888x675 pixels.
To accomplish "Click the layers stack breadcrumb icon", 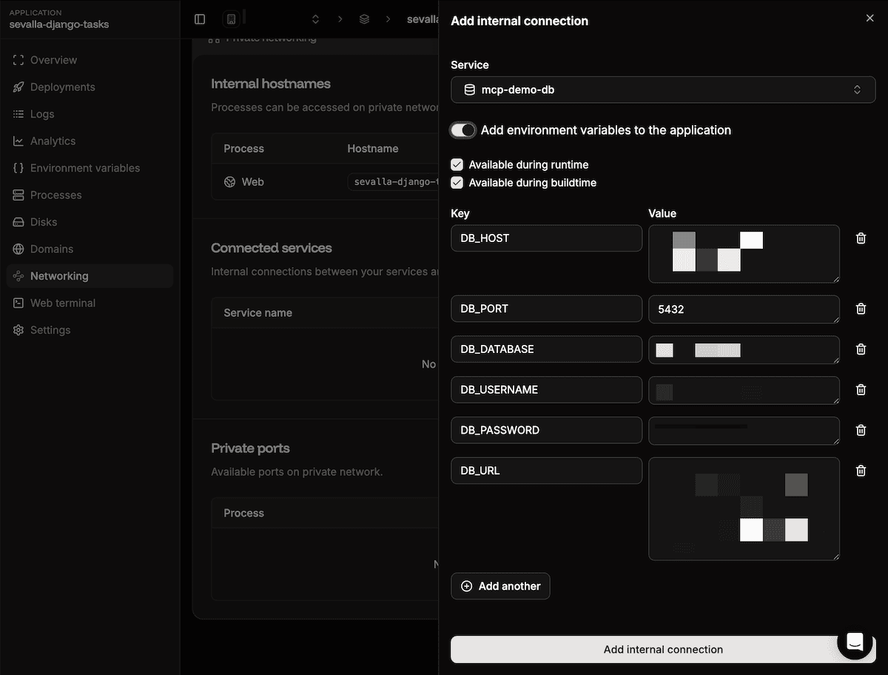I will (x=364, y=19).
